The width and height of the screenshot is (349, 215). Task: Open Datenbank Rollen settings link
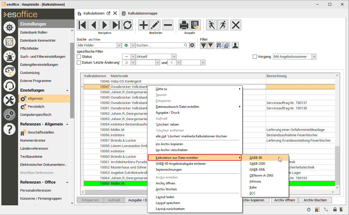34,33
